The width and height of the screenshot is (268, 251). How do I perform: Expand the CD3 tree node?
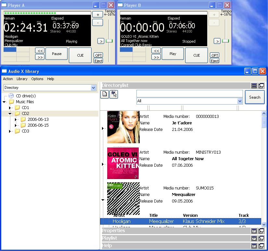click(10, 131)
